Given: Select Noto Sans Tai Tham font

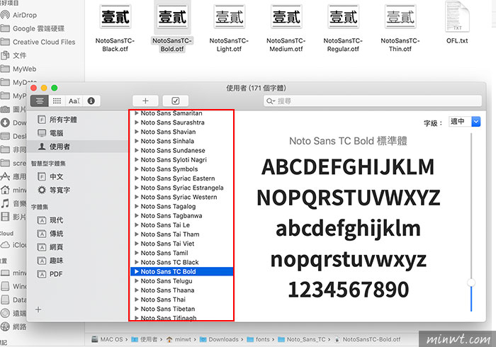Looking at the screenshot, I should 170,234.
